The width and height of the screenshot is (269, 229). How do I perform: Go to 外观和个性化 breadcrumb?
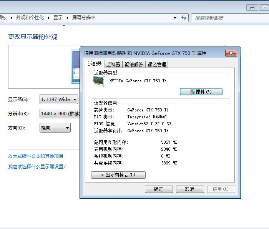30,18
